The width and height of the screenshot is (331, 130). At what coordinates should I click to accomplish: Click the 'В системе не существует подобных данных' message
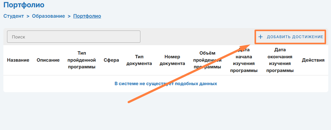point(165,84)
